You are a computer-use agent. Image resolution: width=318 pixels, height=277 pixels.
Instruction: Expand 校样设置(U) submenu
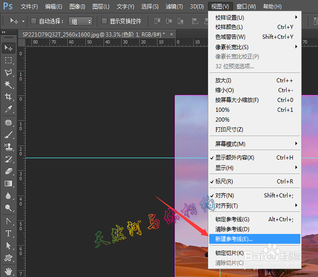tap(255, 18)
